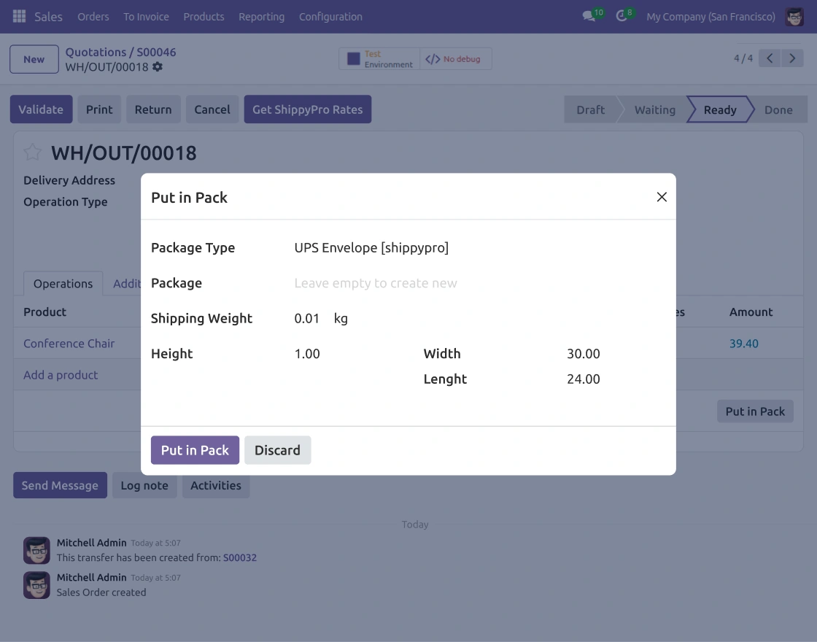Open the Reporting menu

(262, 17)
